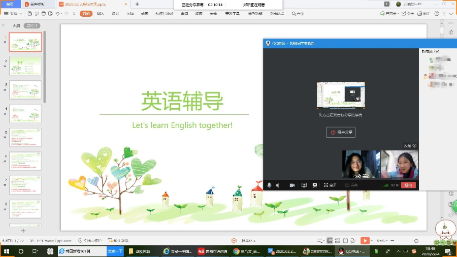This screenshot has height=257, width=457.
Task: Collapse the ribbon with chevron at top right
Action: (x=451, y=14)
